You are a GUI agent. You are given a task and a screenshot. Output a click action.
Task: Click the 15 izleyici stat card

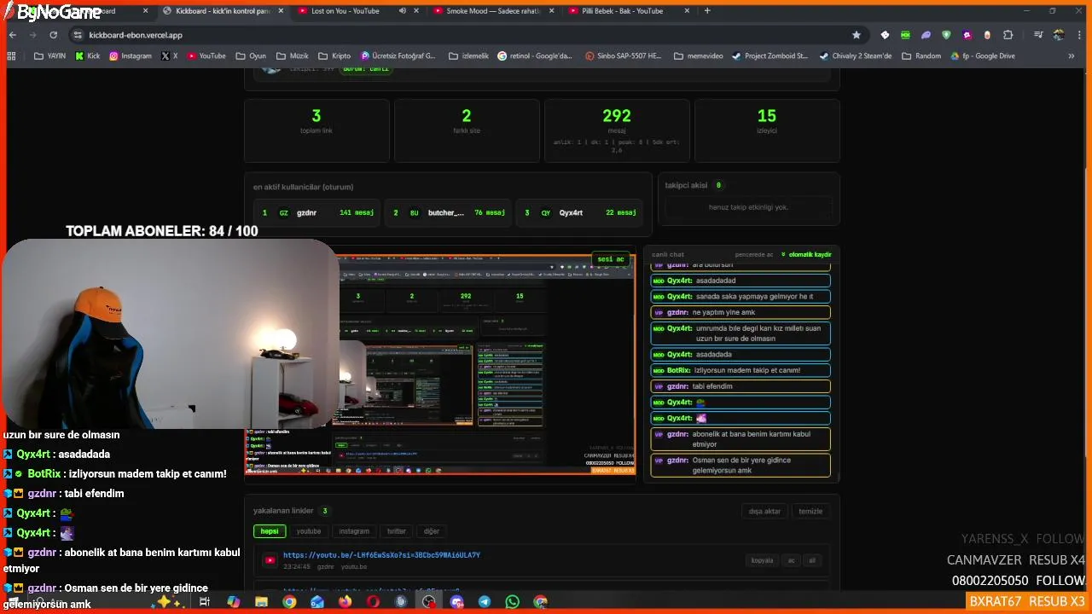pos(767,130)
